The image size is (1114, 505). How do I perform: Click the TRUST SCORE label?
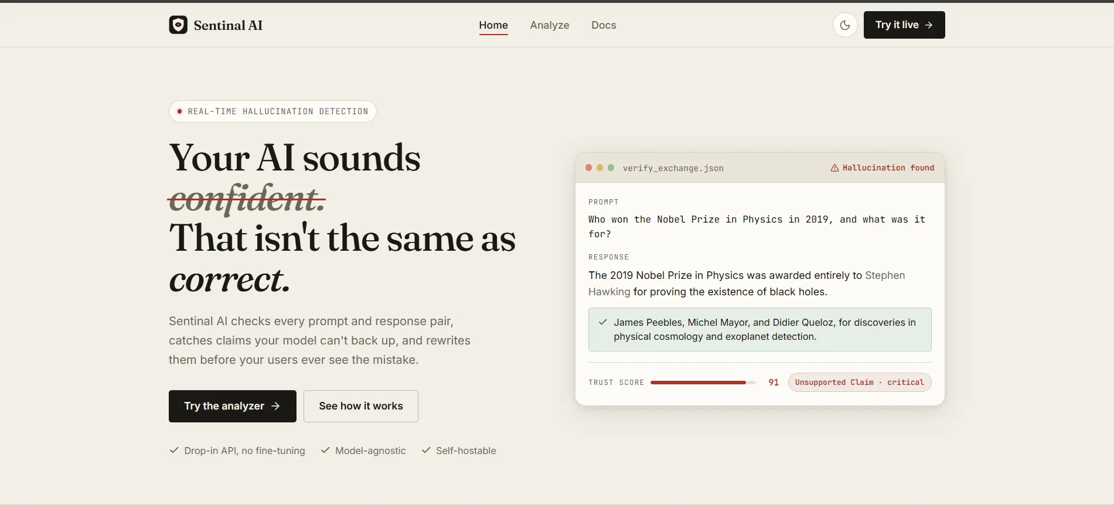pyautogui.click(x=616, y=383)
